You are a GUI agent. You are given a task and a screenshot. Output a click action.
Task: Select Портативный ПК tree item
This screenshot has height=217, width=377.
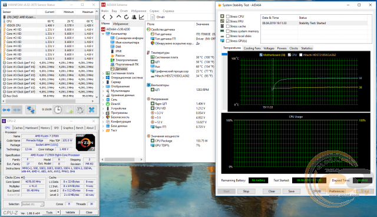(124, 64)
